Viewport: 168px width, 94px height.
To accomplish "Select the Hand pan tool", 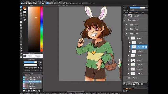I will click(x=21, y=57).
